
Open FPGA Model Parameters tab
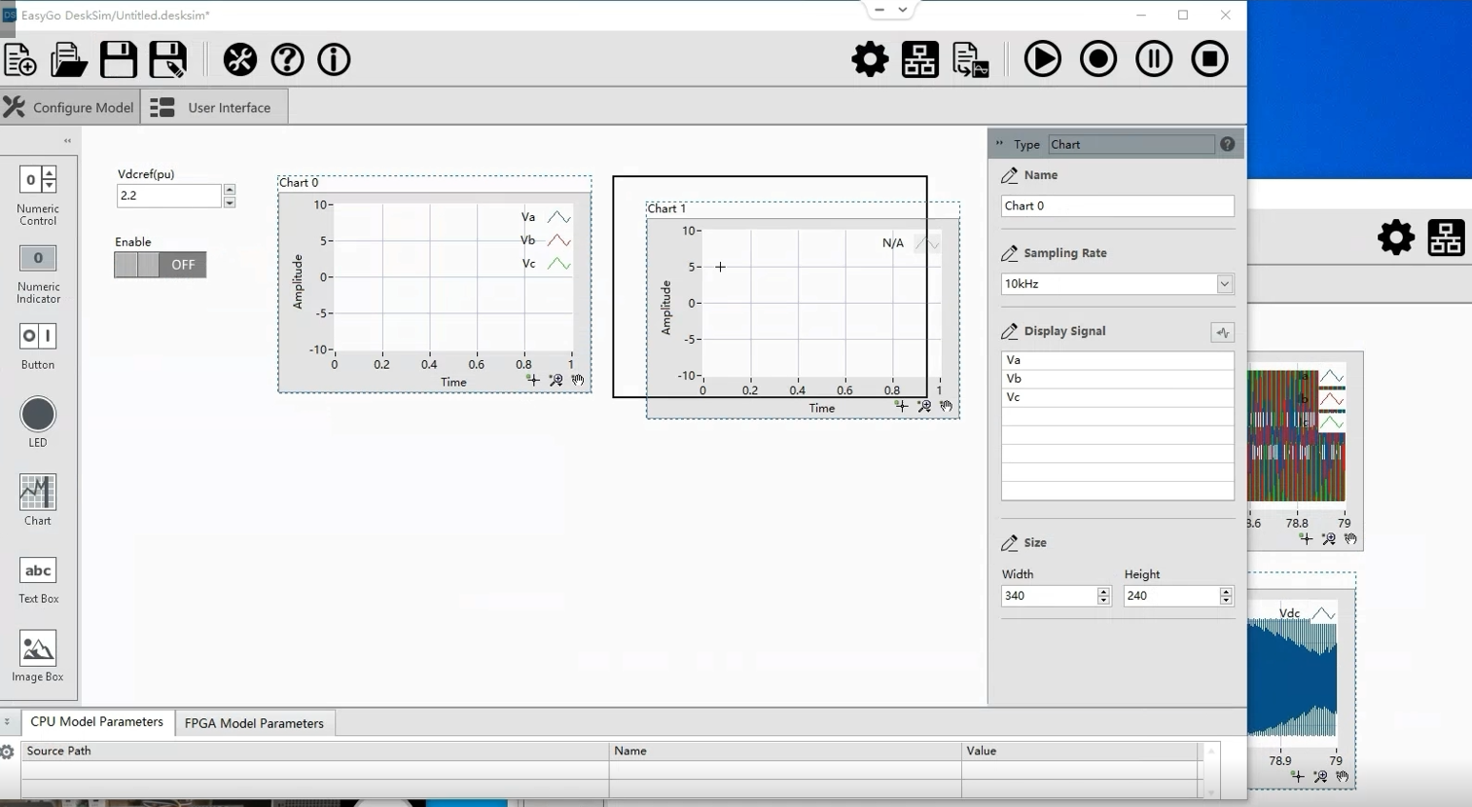[x=254, y=723]
